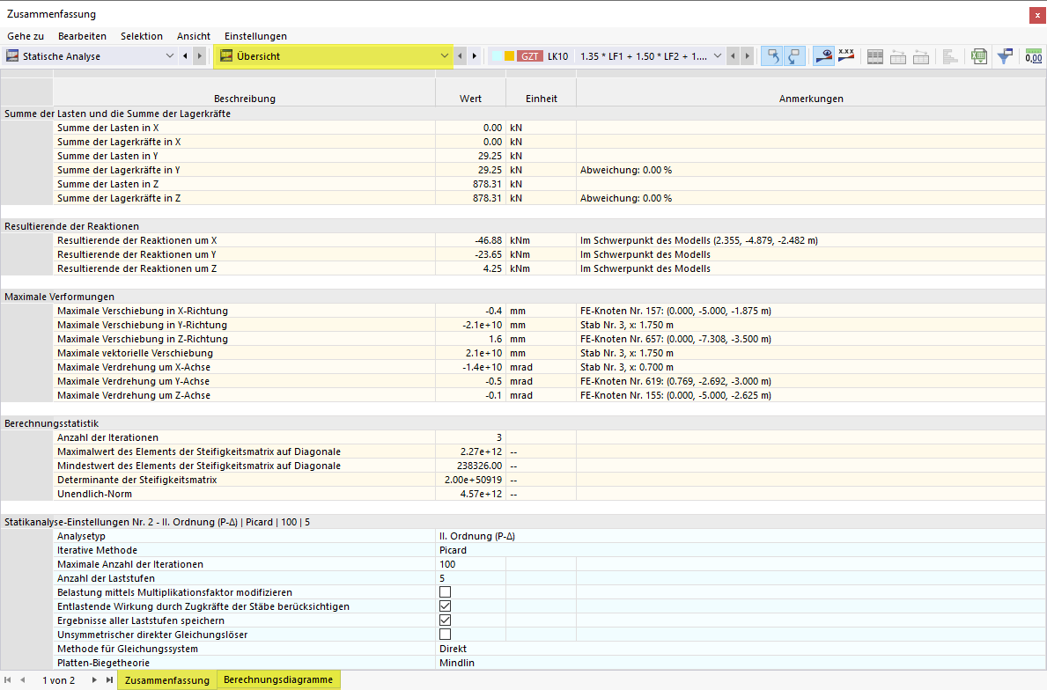Screen dimensions: 1047x690
Task: Select the row Summe der Lasten in Z
Action: pyautogui.click(x=549, y=184)
